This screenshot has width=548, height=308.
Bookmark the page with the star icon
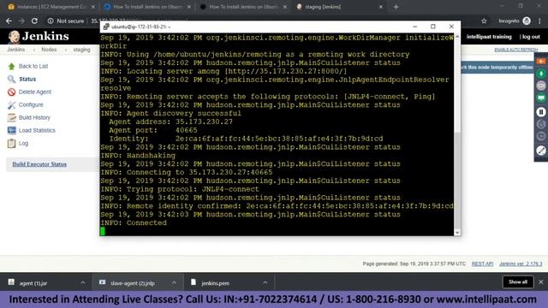(484, 21)
